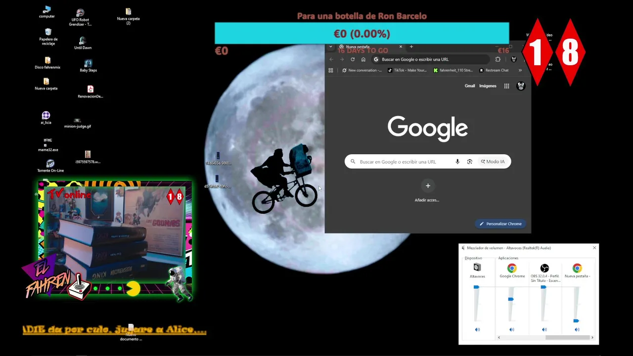Screen dimensions: 633x356
Task: Open the Gmail link
Action: [470, 86]
